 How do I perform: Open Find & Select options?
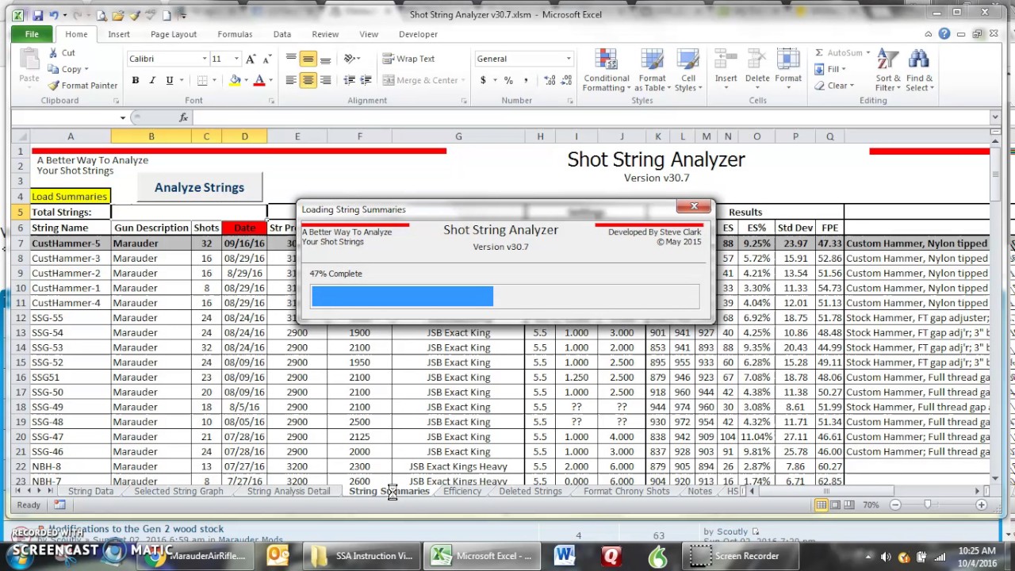(x=919, y=71)
